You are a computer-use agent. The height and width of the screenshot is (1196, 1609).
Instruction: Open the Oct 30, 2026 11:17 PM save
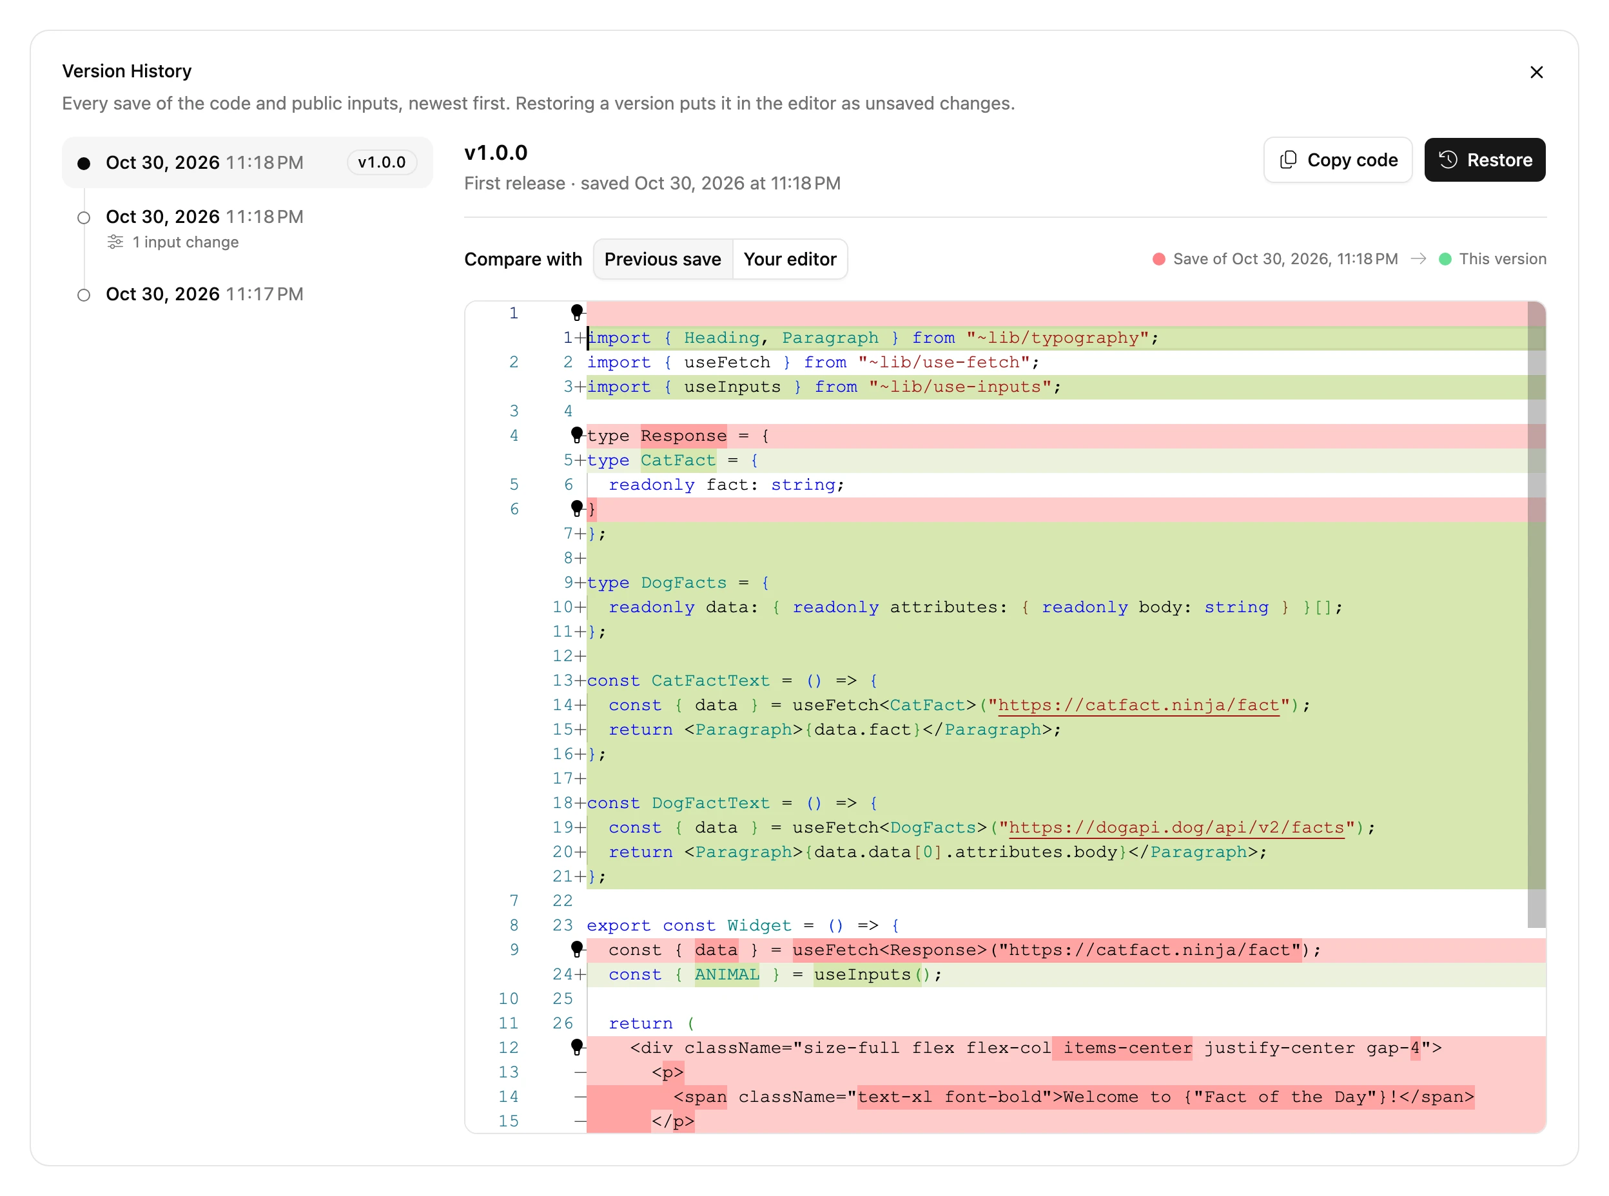pyautogui.click(x=247, y=294)
